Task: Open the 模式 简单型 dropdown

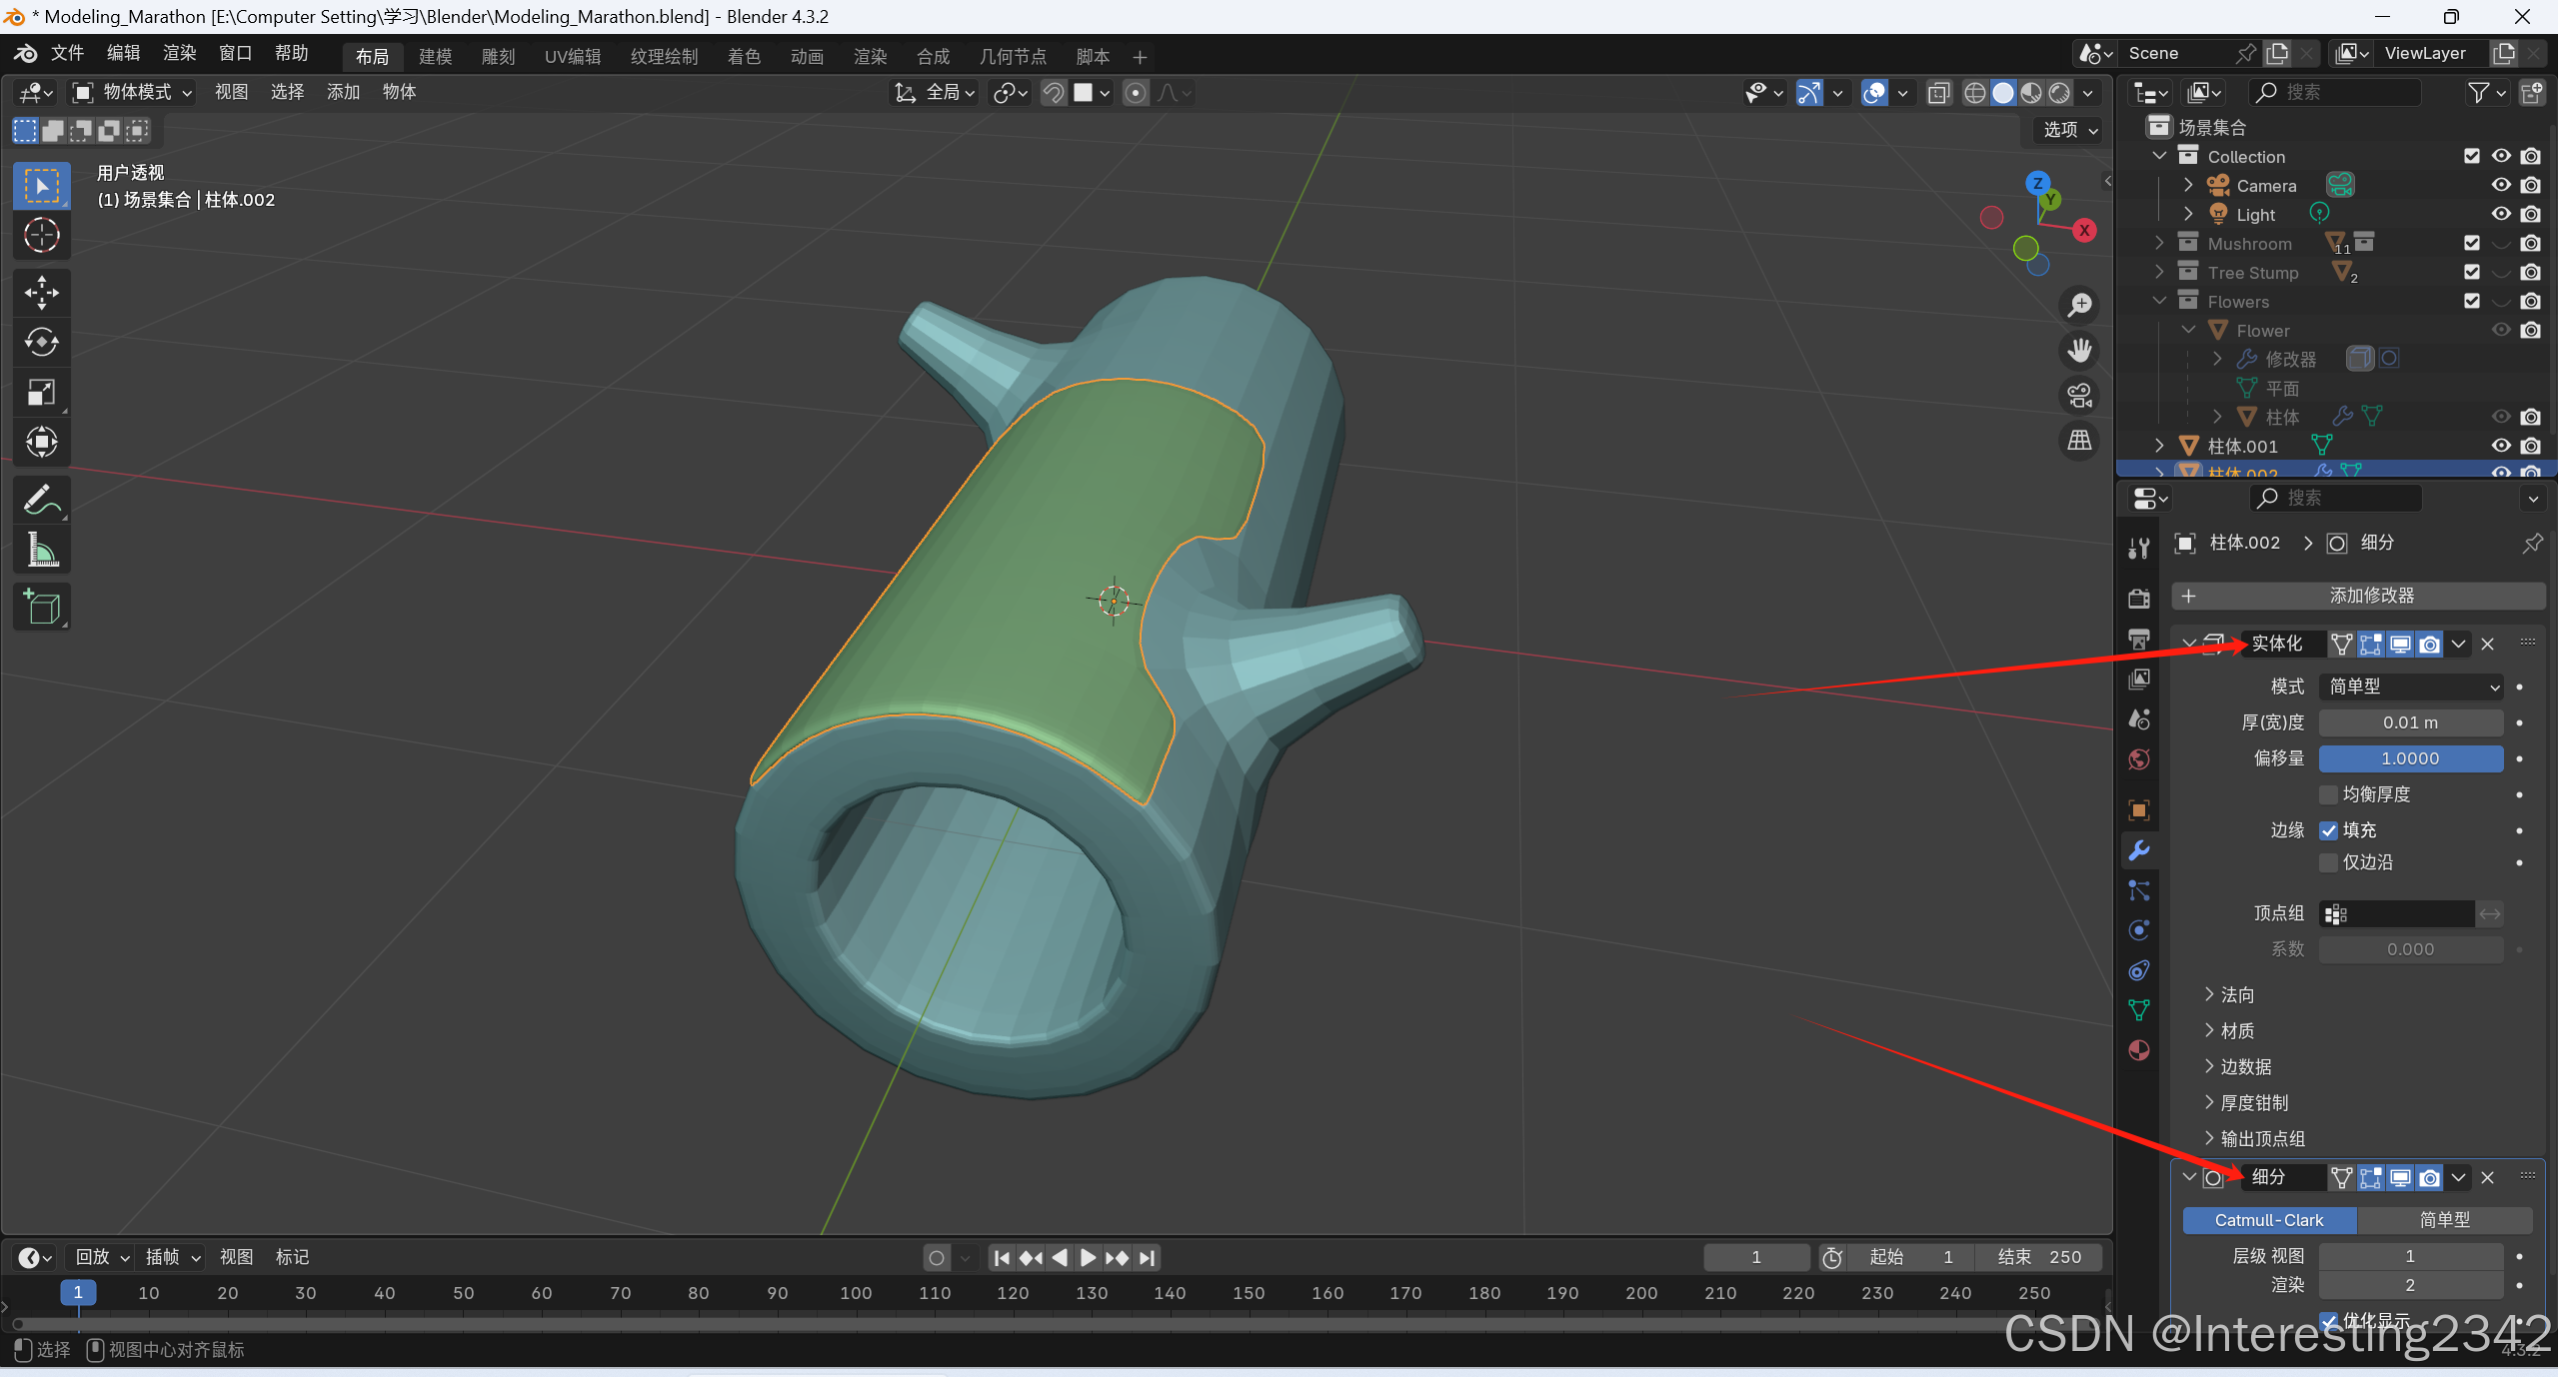Action: click(2410, 687)
